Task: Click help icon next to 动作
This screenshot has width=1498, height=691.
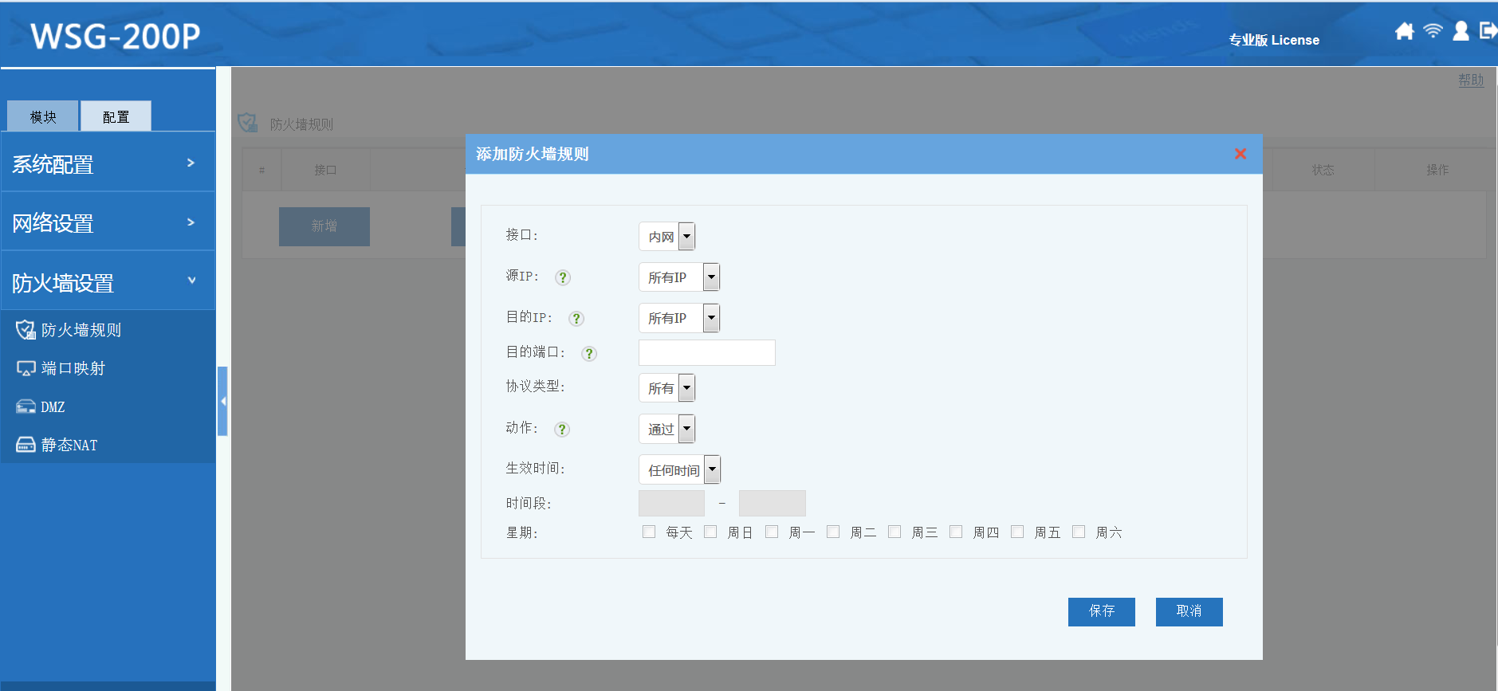Action: (x=562, y=430)
